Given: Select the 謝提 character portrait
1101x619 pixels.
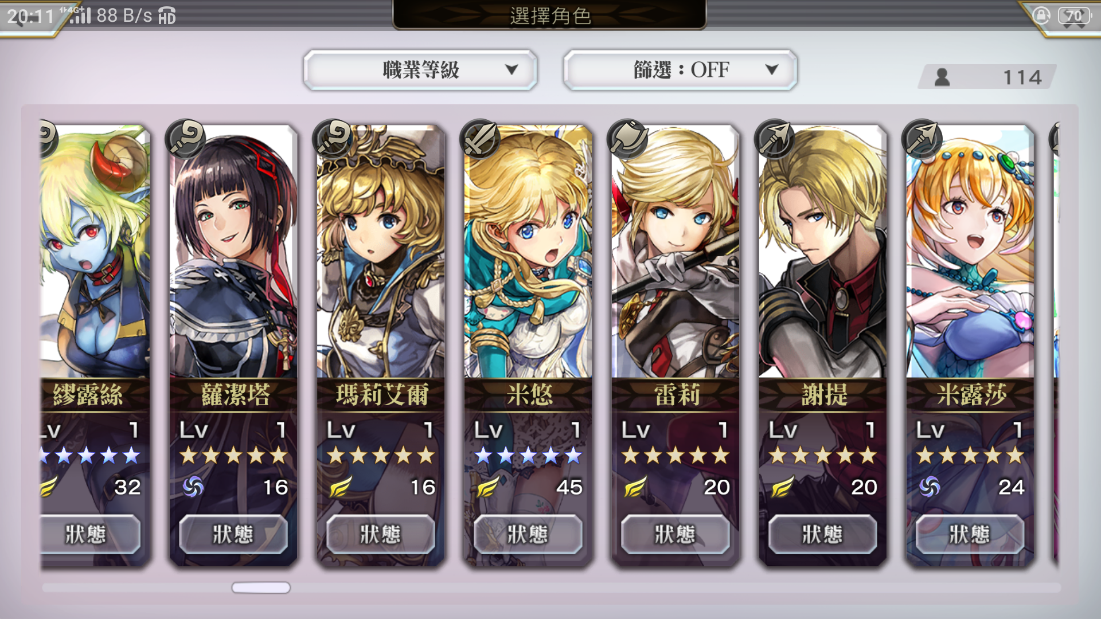Looking at the screenshot, I should (823, 252).
